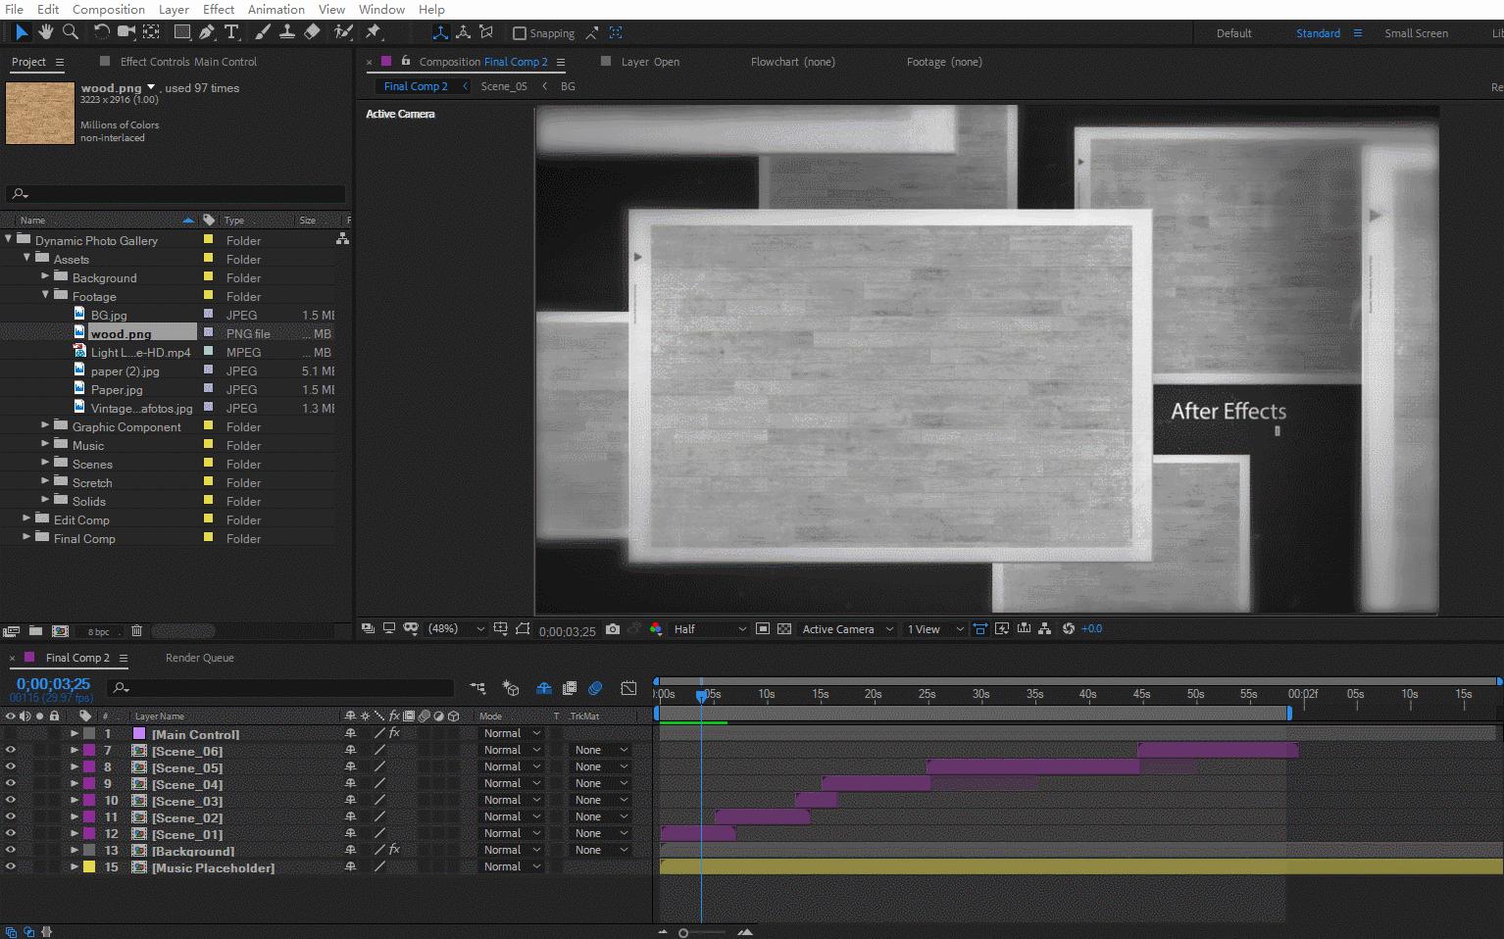This screenshot has width=1504, height=939.
Task: Click the Scene_05 breadcrumb in viewer
Action: [503, 86]
